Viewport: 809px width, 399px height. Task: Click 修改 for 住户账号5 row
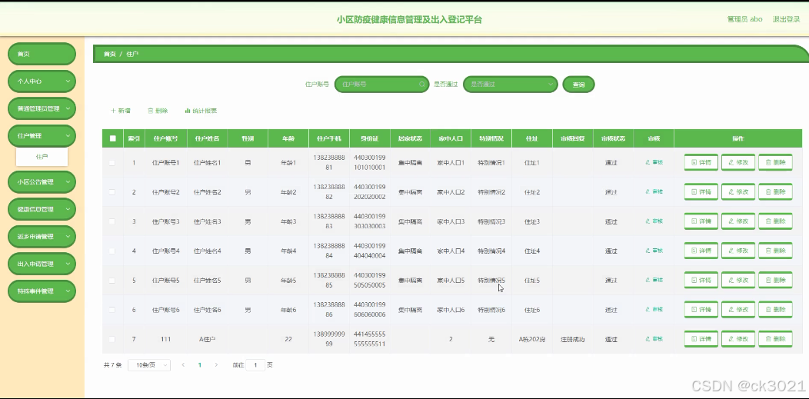tap(738, 280)
